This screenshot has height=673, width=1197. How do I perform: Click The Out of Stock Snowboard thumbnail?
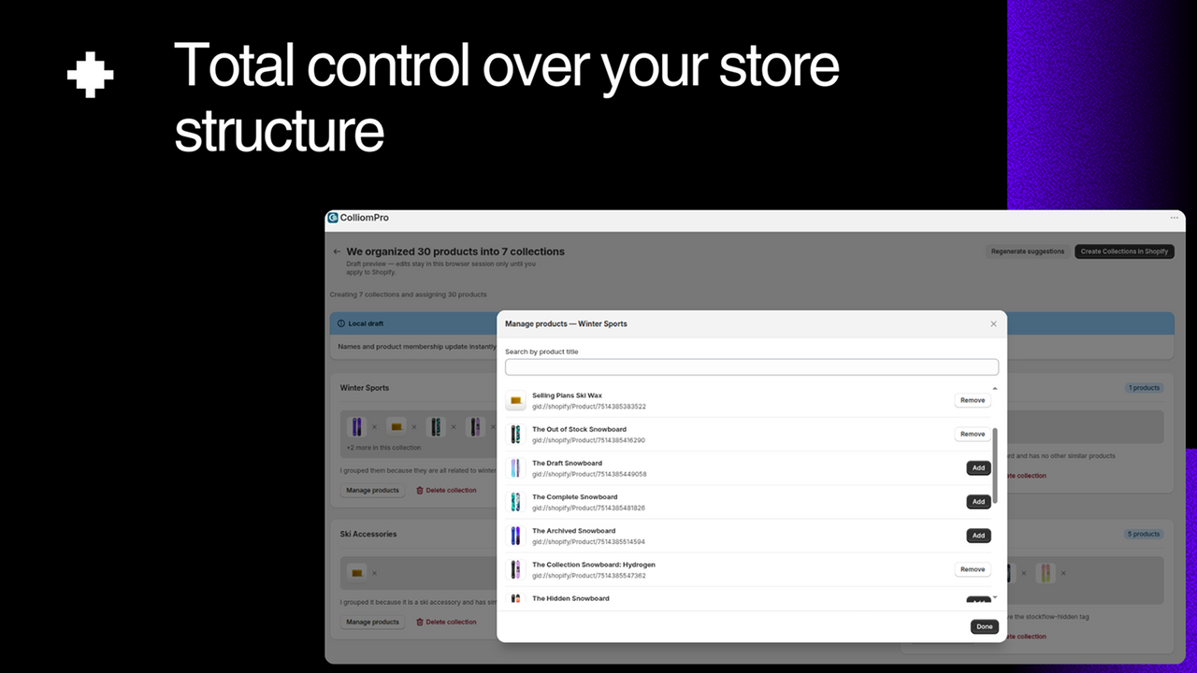(515, 435)
